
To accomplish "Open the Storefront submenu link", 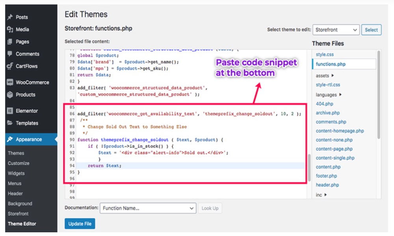I will (18, 214).
